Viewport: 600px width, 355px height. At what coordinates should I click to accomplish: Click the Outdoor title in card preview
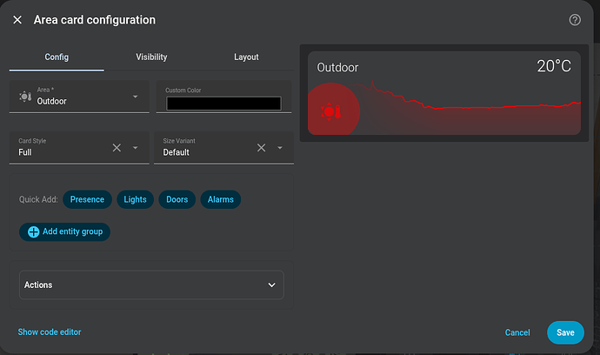coord(337,67)
